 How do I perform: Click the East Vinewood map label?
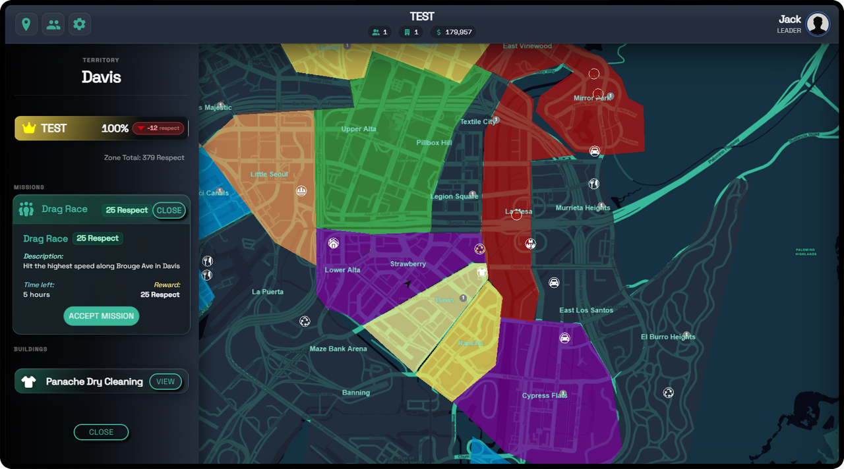point(527,46)
